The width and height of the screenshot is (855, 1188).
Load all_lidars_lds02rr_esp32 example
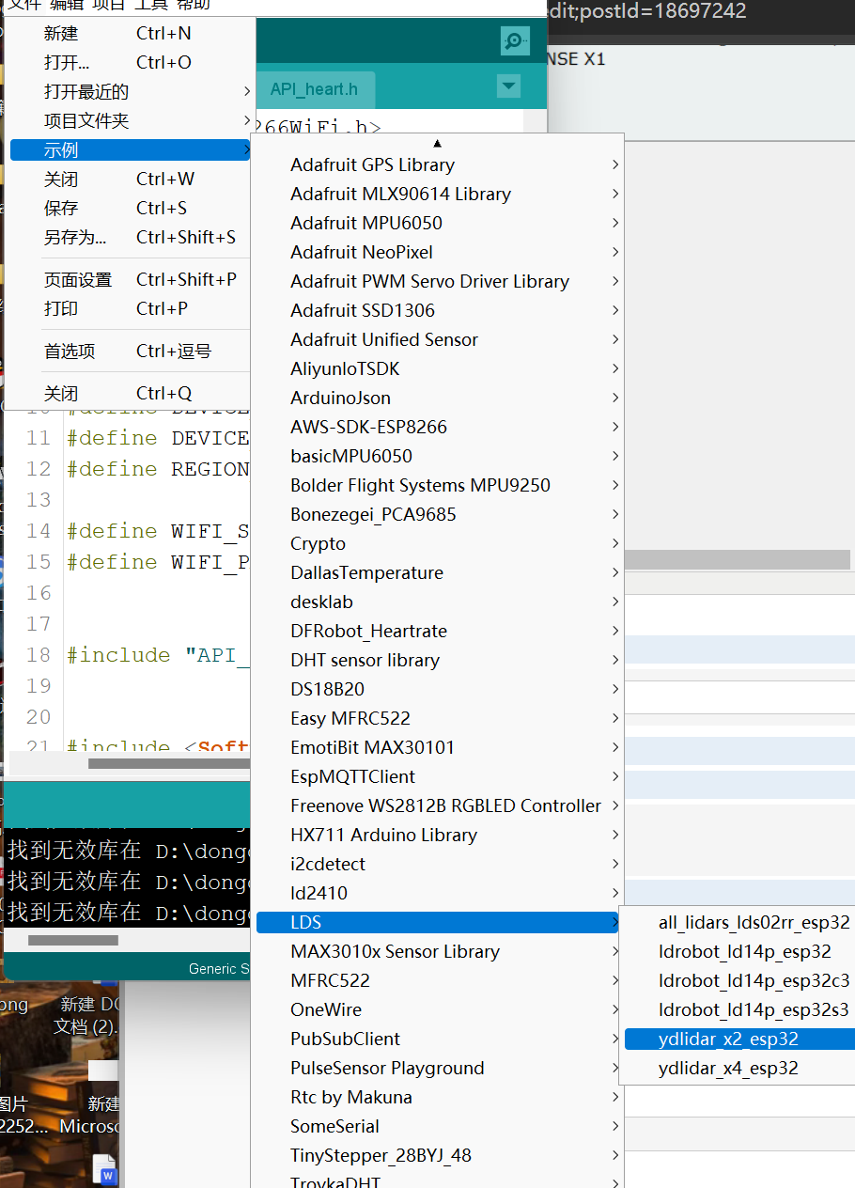(x=739, y=923)
